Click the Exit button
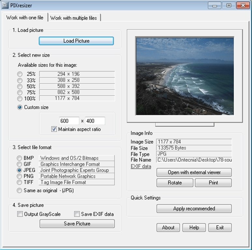Screen dimensions: 252x250 [220, 228]
